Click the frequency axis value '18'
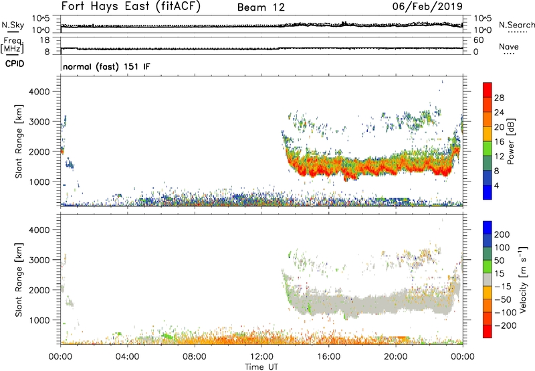Screen dimensions: 535x371 [x=45, y=40]
